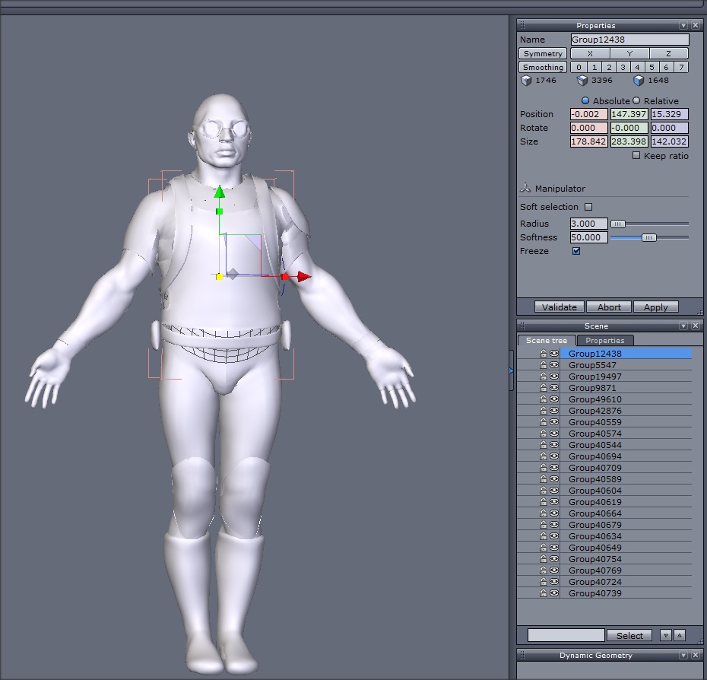Toggle lock icon for Group40574
Screen dimensions: 707x680
pyautogui.click(x=544, y=434)
